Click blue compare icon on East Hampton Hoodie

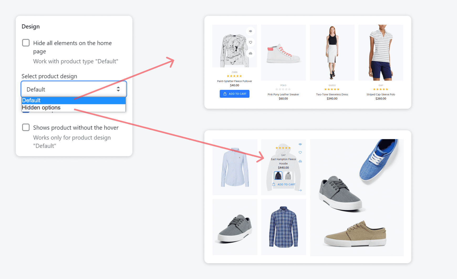point(300,161)
